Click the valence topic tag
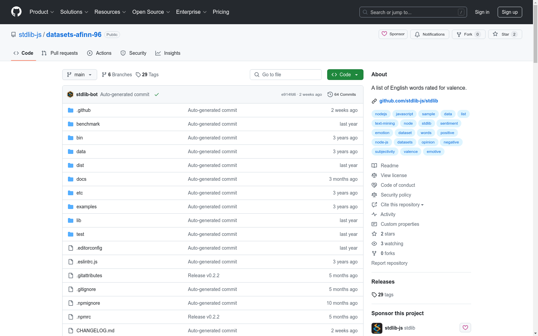 tap(411, 152)
